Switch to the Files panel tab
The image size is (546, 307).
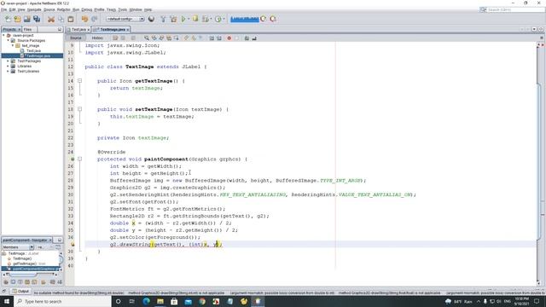28,30
